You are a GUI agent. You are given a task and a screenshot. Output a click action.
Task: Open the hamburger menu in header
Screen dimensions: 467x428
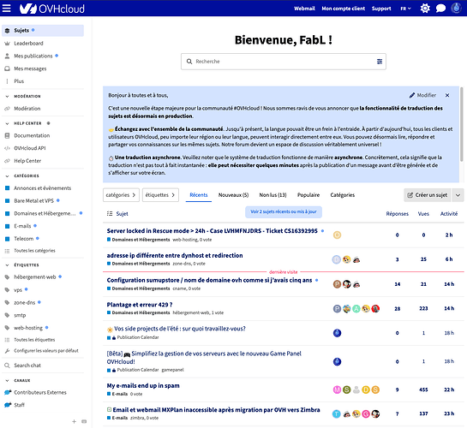pos(7,9)
